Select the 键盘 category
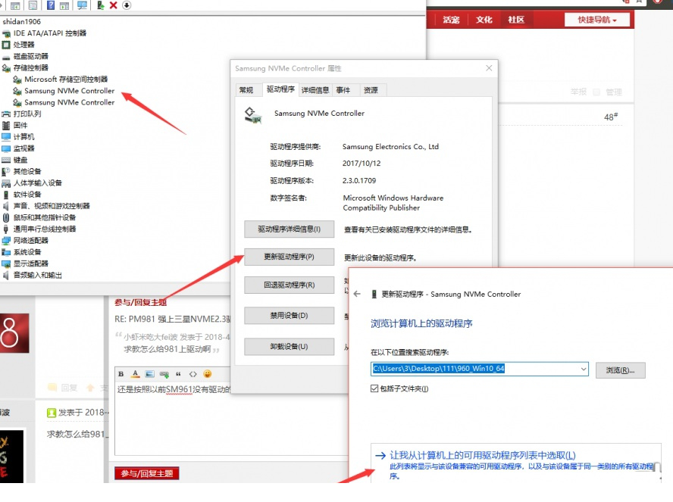 pyautogui.click(x=20, y=160)
